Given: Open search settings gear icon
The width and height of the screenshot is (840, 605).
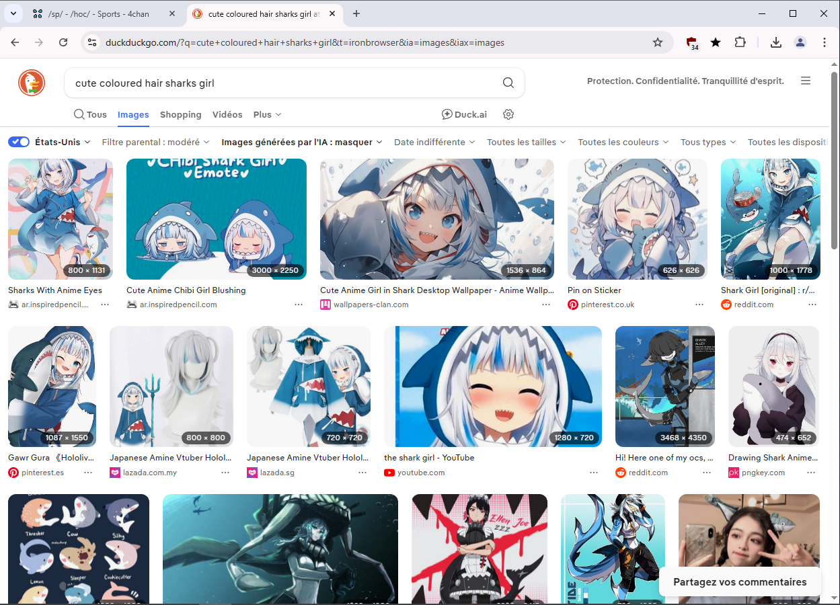Looking at the screenshot, I should tap(508, 114).
